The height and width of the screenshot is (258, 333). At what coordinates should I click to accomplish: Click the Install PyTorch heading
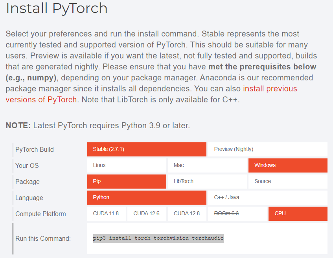pos(57,8)
